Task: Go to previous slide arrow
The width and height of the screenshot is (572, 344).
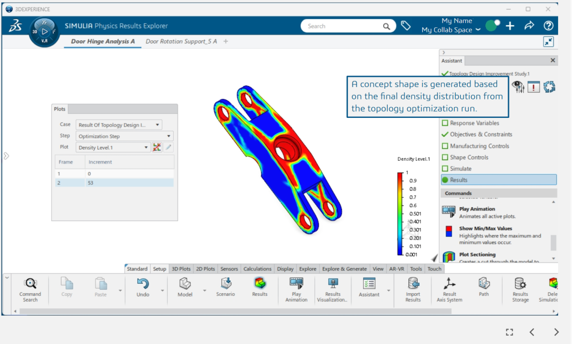Action: click(532, 332)
